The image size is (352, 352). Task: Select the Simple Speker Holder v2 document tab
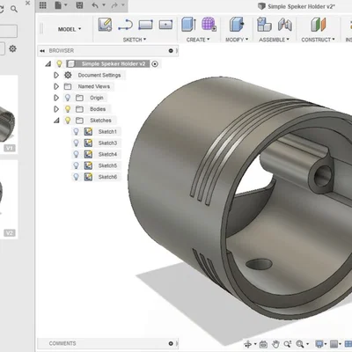[297, 6]
